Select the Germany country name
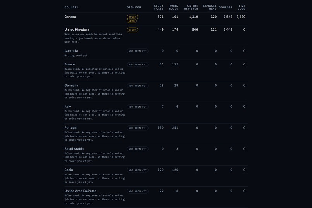 71,85
